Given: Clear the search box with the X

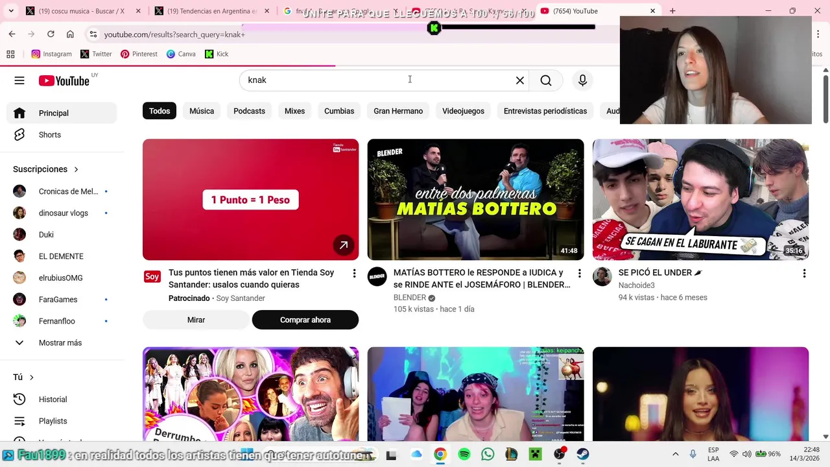Looking at the screenshot, I should pos(519,80).
